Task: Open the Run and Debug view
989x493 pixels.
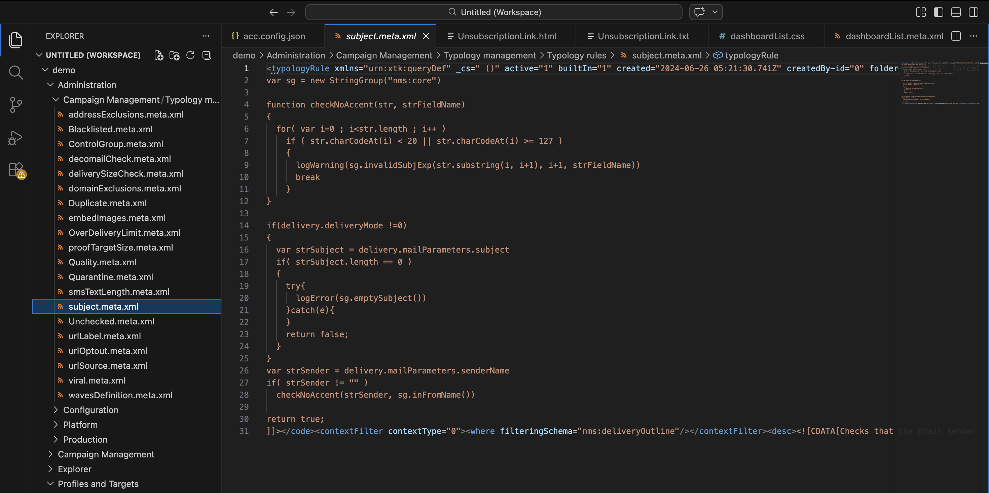Action: click(x=16, y=138)
